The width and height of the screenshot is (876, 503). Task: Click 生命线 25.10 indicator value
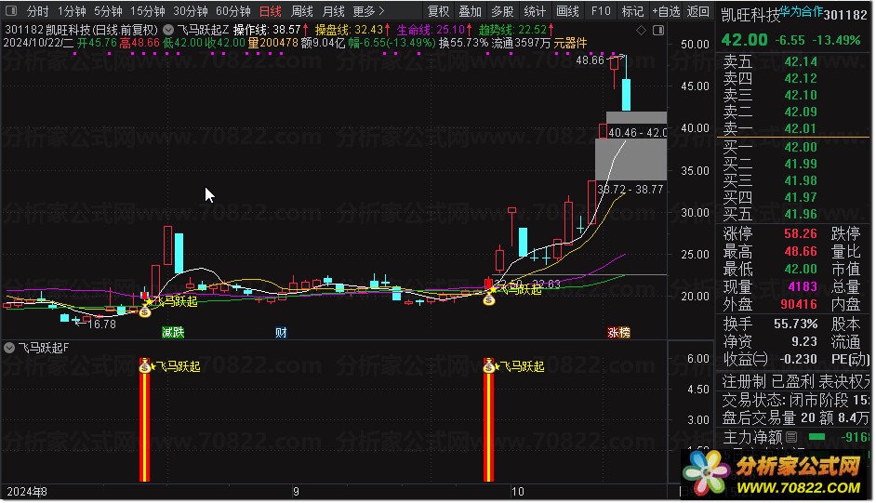click(434, 30)
